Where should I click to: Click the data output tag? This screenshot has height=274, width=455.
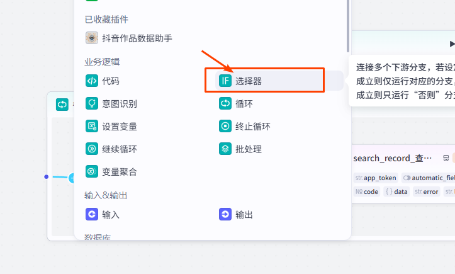[x=396, y=191]
